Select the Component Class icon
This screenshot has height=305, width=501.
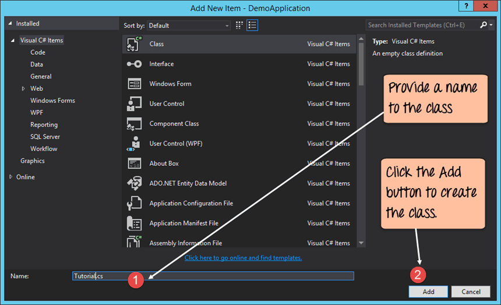[x=135, y=123]
